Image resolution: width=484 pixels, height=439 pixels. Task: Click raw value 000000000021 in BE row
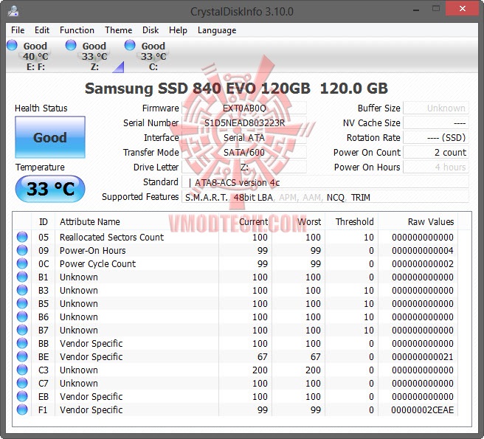pos(423,357)
